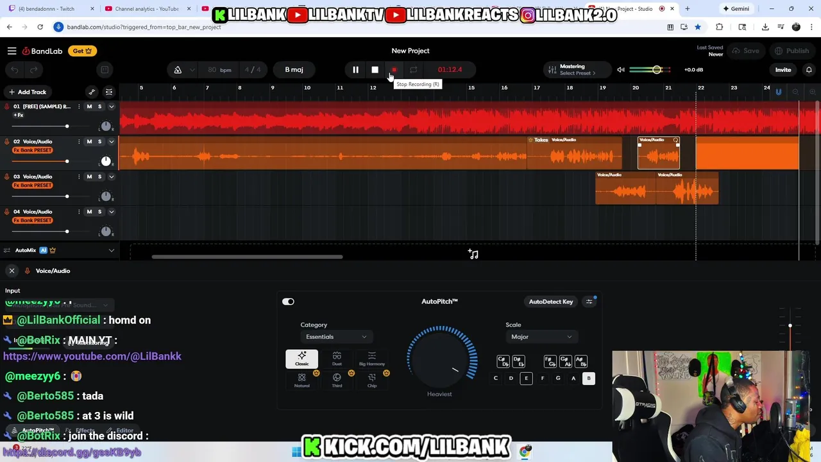Mute track 04 Voice/Audio
This screenshot has width=821, height=462.
pyautogui.click(x=89, y=211)
